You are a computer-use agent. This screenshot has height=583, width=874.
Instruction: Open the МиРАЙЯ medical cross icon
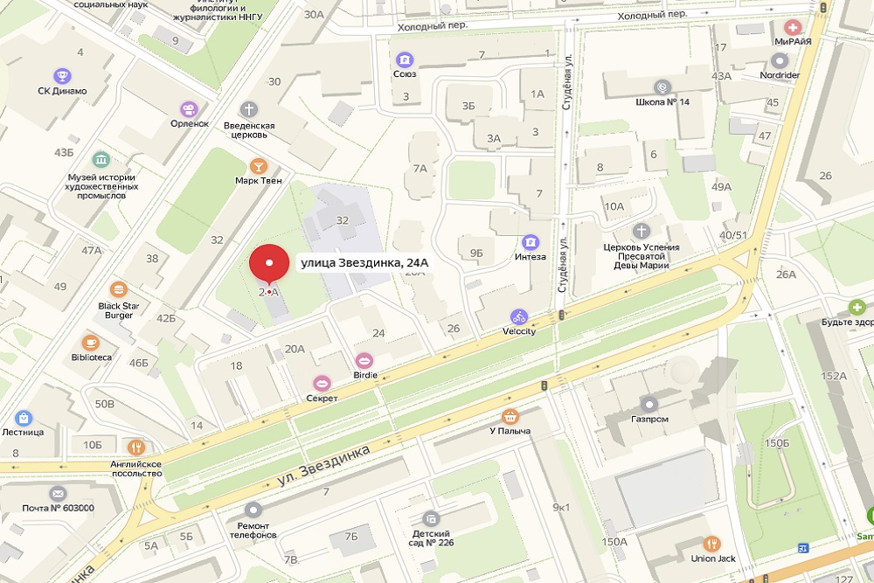792,27
